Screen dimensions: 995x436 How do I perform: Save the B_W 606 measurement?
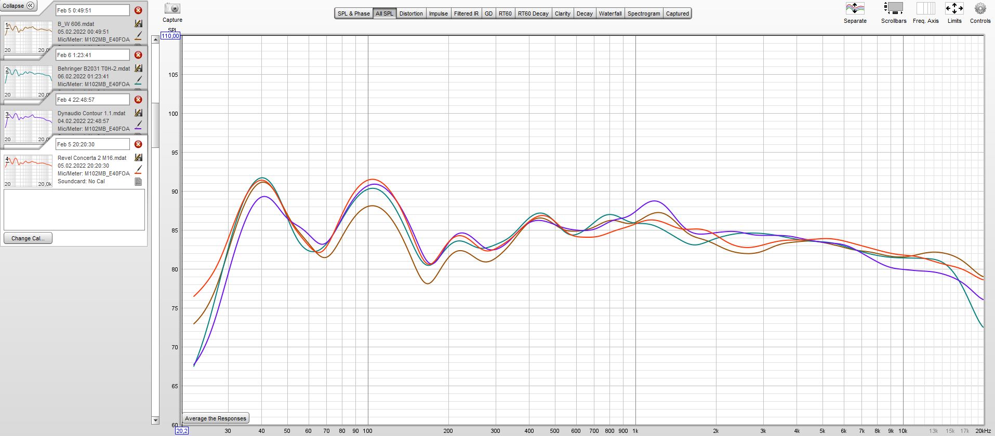pos(138,24)
